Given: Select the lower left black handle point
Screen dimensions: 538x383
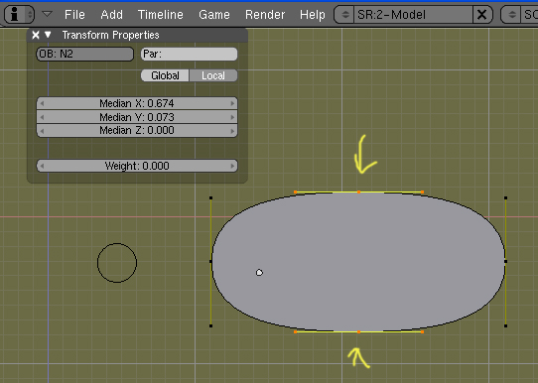Looking at the screenshot, I should [x=210, y=325].
